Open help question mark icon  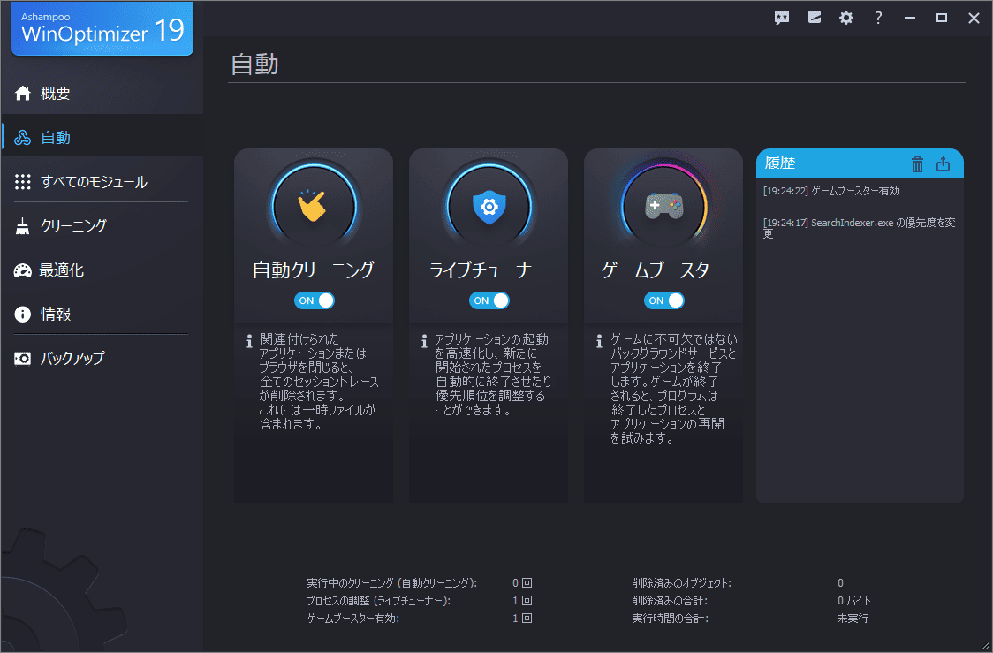(x=878, y=18)
